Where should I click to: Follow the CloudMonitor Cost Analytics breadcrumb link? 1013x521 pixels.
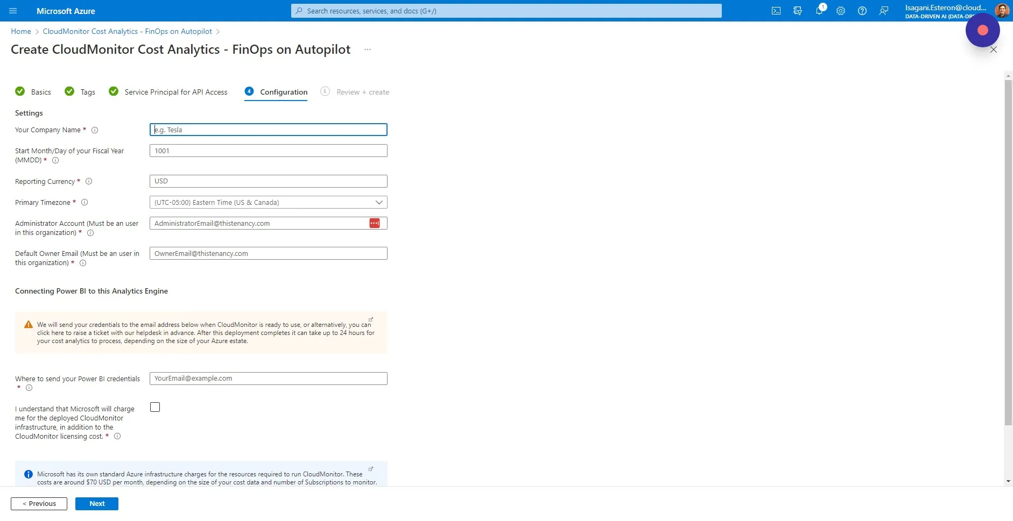tap(128, 32)
